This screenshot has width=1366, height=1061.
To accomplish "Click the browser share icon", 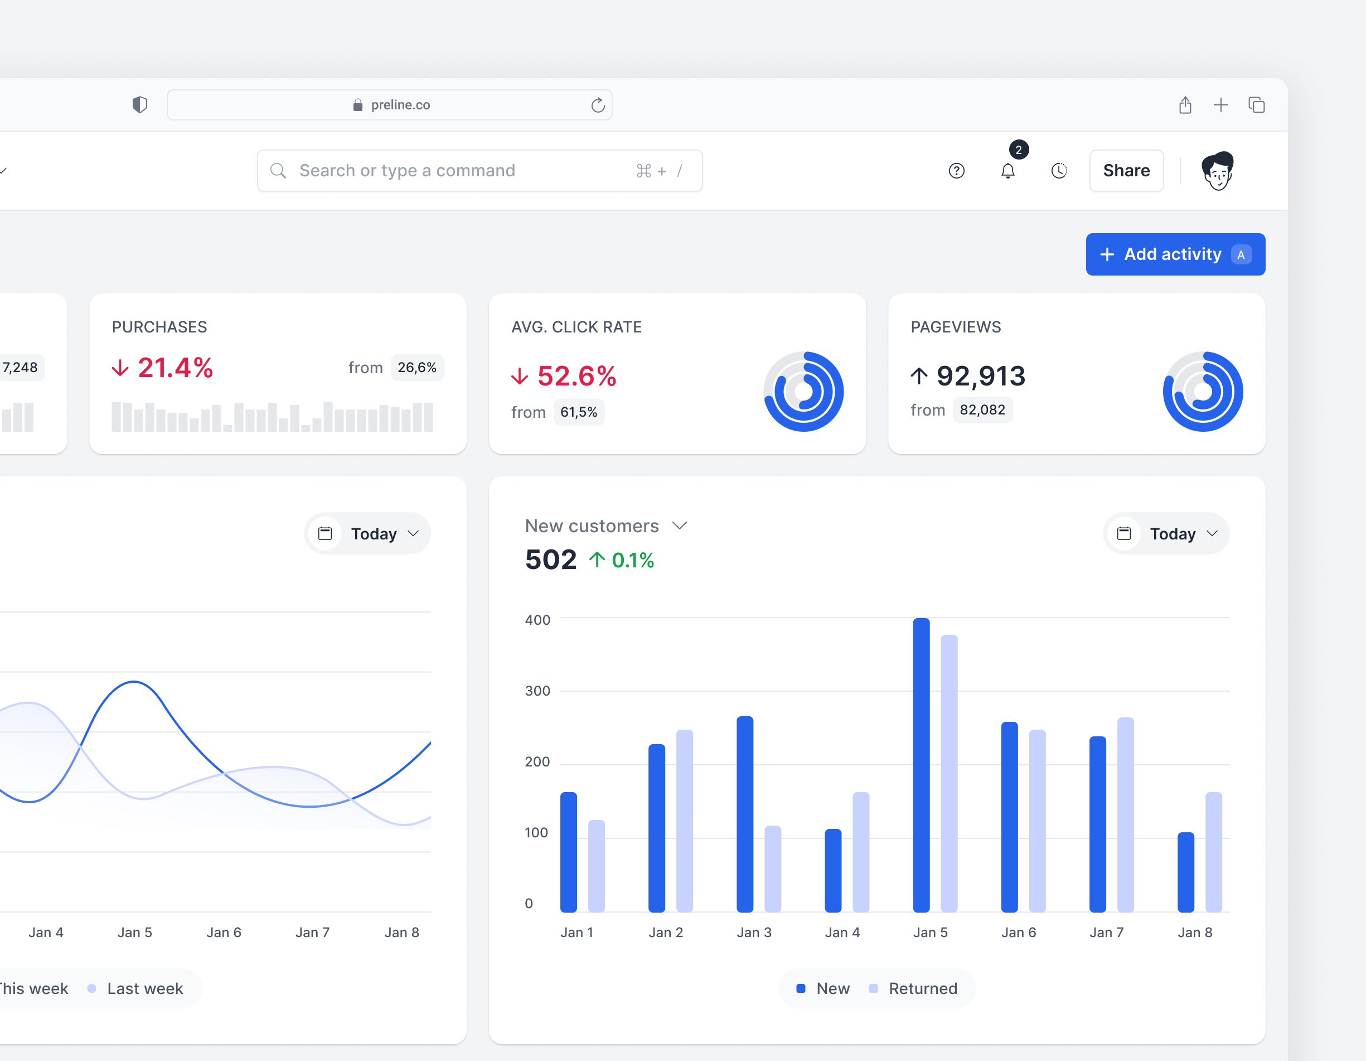I will tap(1185, 104).
